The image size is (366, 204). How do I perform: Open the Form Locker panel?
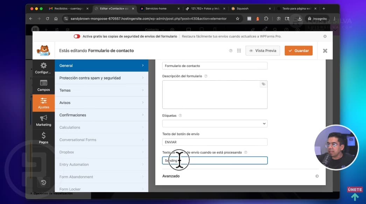[x=101, y=188]
